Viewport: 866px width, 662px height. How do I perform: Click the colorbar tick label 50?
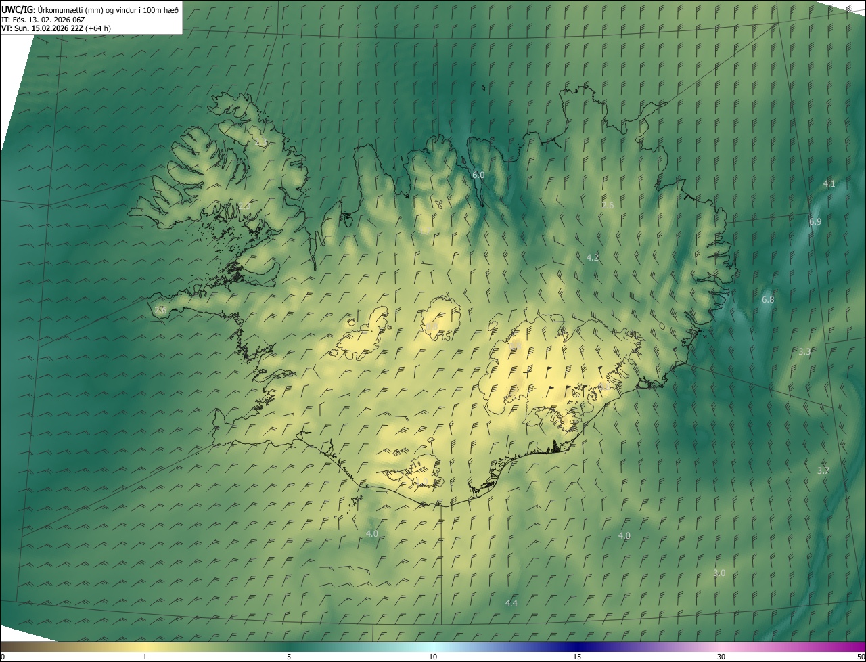(861, 657)
